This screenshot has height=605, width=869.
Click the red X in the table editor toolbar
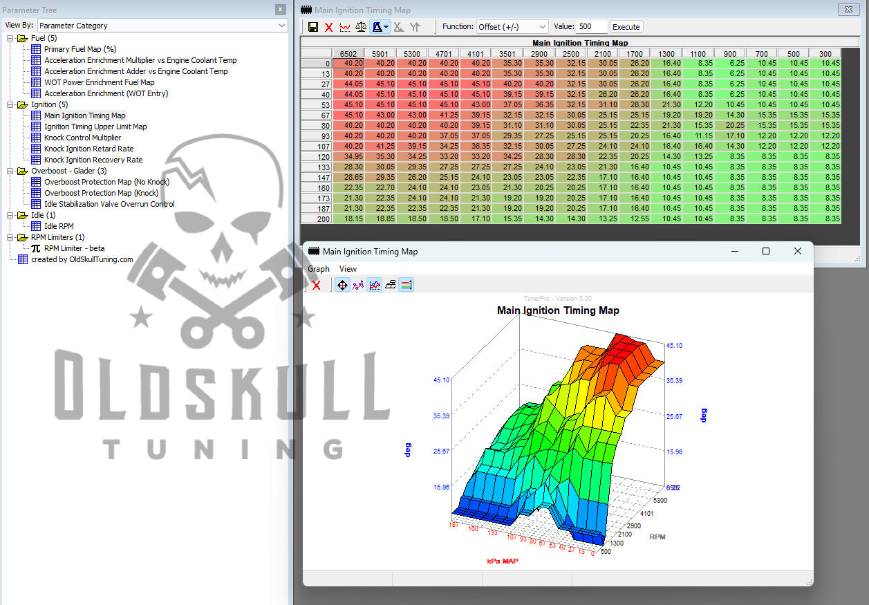click(328, 27)
